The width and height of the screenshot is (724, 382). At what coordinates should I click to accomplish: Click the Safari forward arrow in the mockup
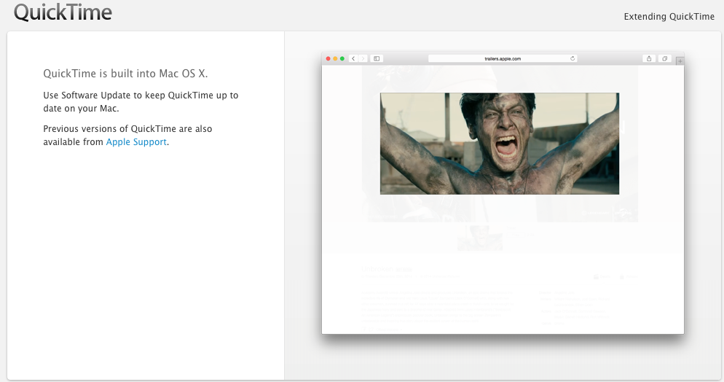coord(363,58)
